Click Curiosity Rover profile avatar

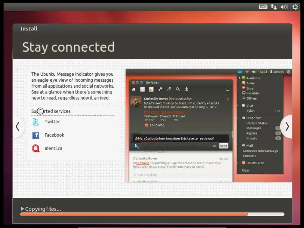(x=136, y=102)
